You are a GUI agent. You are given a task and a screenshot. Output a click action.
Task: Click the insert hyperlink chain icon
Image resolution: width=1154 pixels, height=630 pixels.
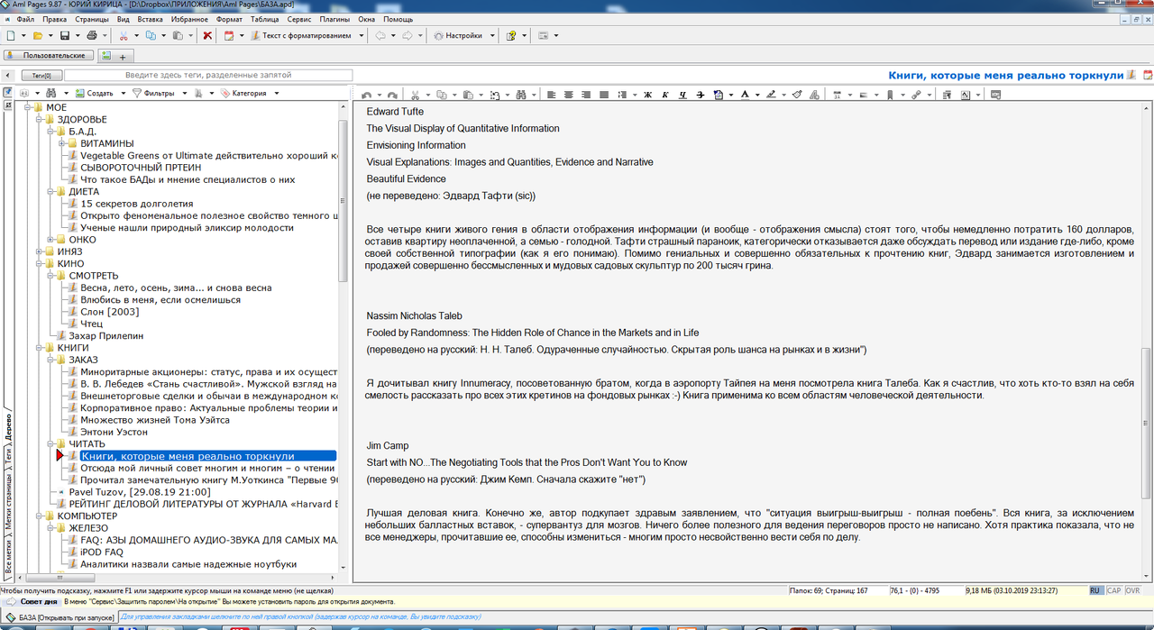[x=916, y=95]
